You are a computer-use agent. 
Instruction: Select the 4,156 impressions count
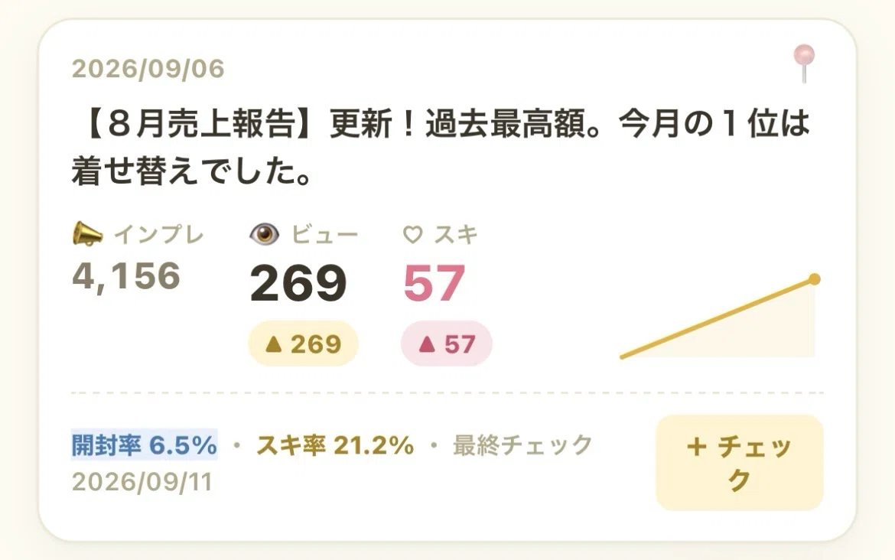(x=126, y=276)
